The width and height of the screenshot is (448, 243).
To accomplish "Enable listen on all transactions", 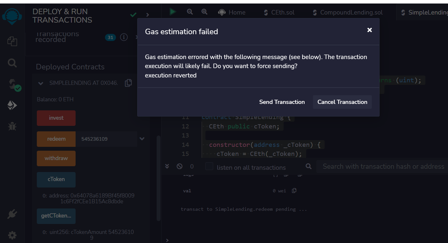I will click(x=209, y=166).
